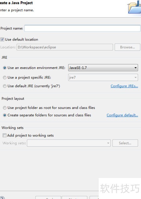Select Use default JRE option
Screen dimensions: 141x199
point(5,86)
